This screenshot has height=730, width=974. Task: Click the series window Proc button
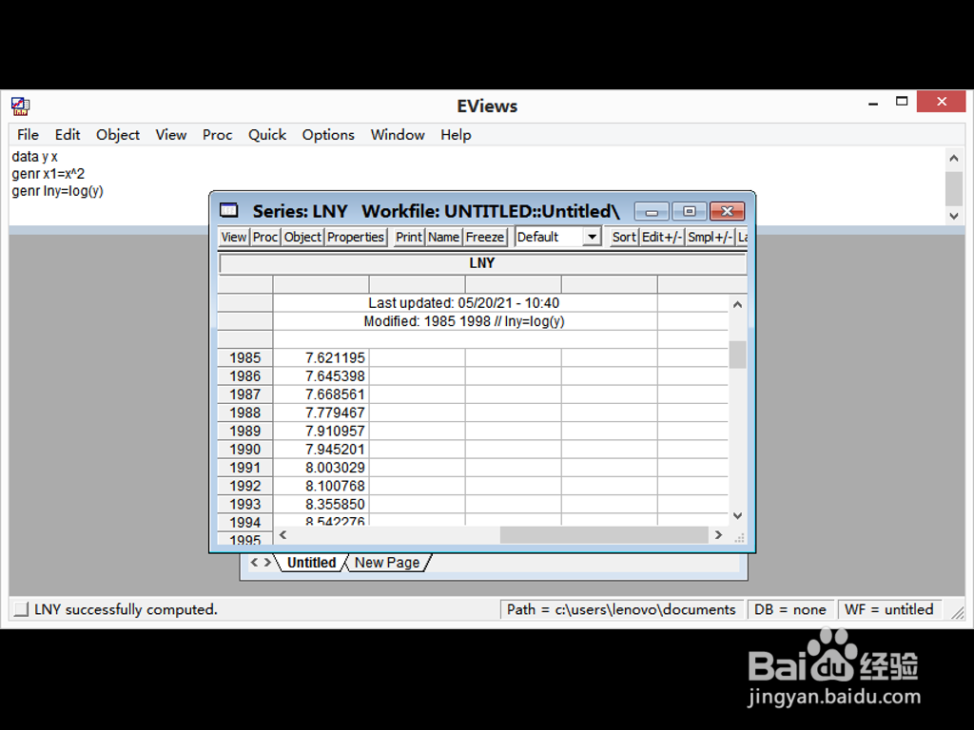265,237
